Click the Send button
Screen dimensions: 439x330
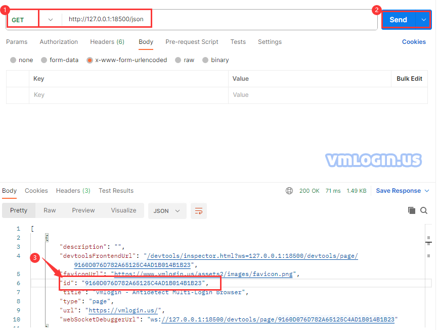tap(398, 20)
